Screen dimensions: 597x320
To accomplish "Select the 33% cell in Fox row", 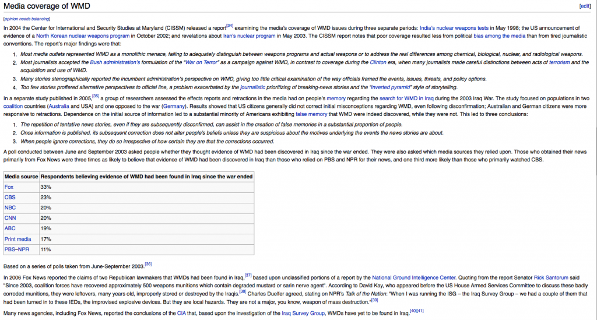I will point(146,187).
